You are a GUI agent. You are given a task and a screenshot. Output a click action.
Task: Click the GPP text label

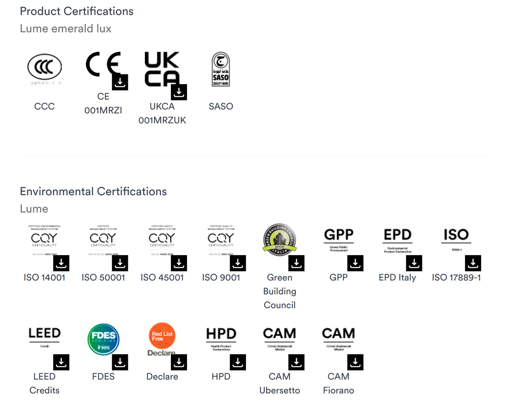tap(339, 278)
